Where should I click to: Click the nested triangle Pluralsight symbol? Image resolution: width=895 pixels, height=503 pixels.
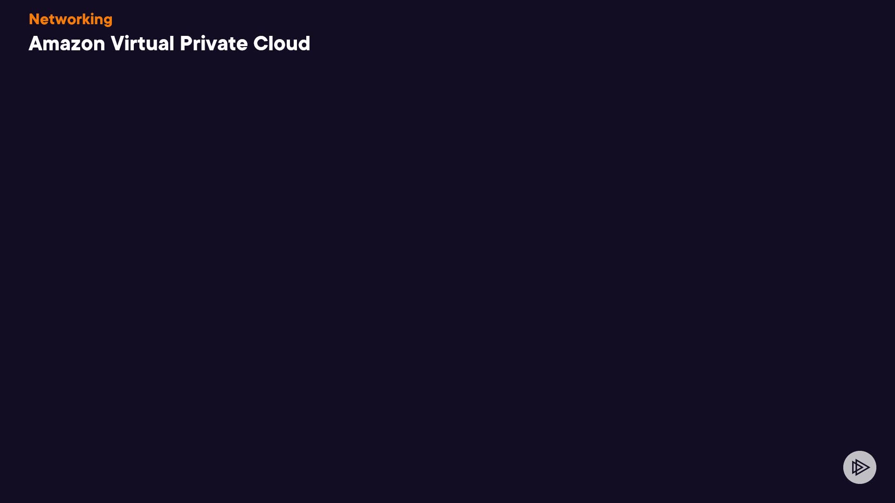click(861, 467)
